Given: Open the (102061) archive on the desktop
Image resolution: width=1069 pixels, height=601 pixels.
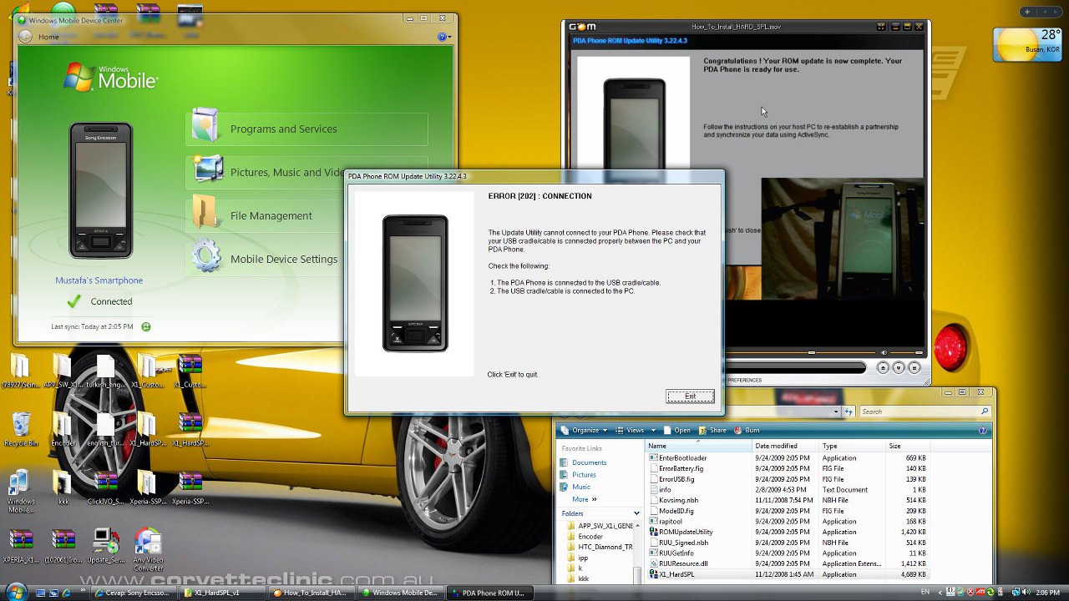Looking at the screenshot, I should (x=63, y=546).
